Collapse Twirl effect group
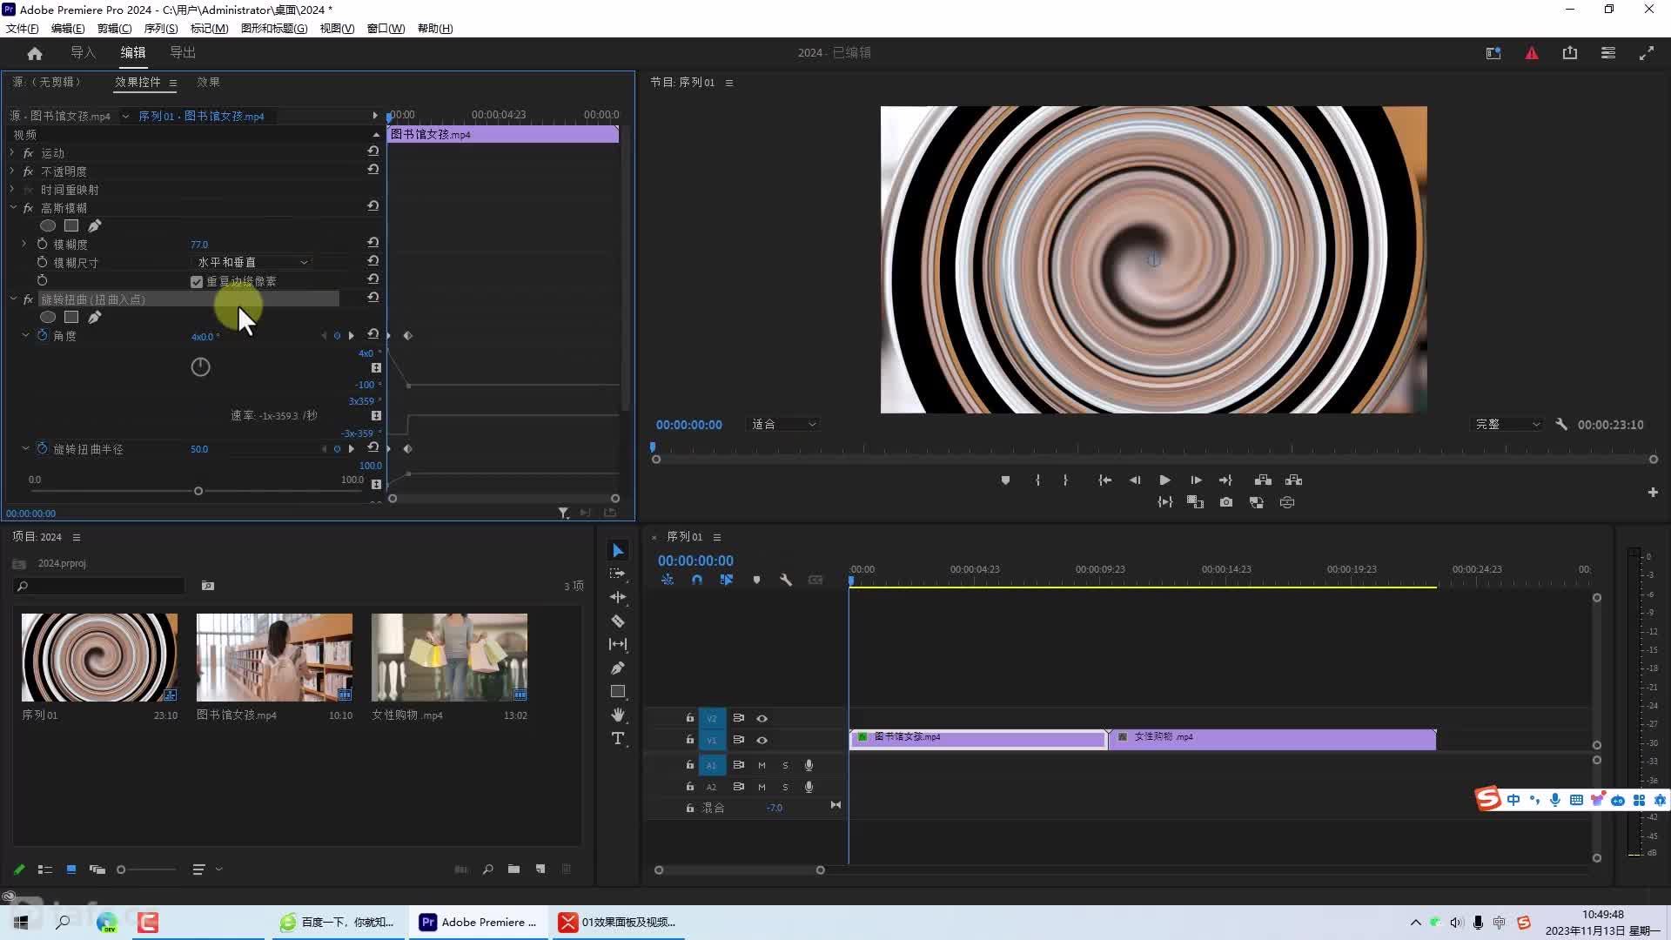Viewport: 1671px width, 940px height. pos(13,299)
